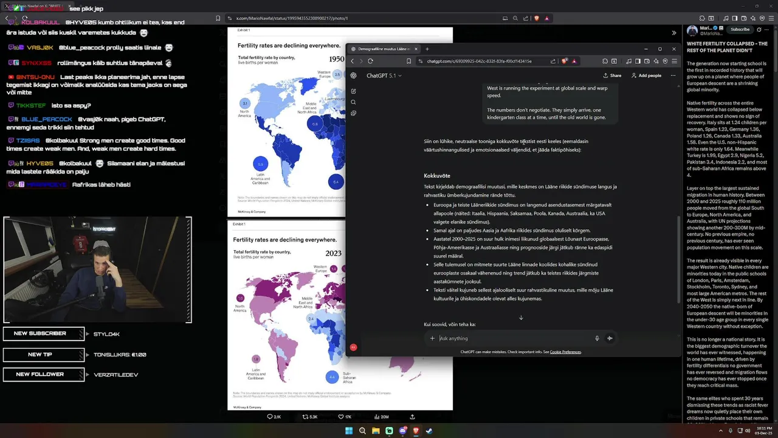Image resolution: width=778 pixels, height=438 pixels.
Task: View post analytics at 20M views
Action: point(381,417)
